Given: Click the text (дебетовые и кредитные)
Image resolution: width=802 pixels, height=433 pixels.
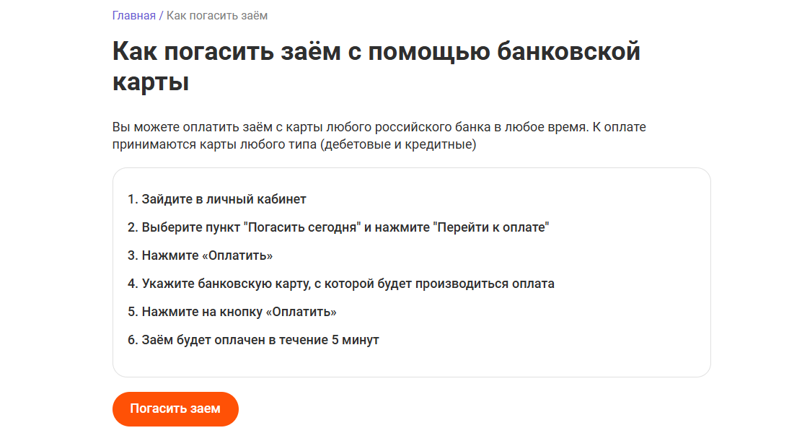Looking at the screenshot, I should pos(399,145).
